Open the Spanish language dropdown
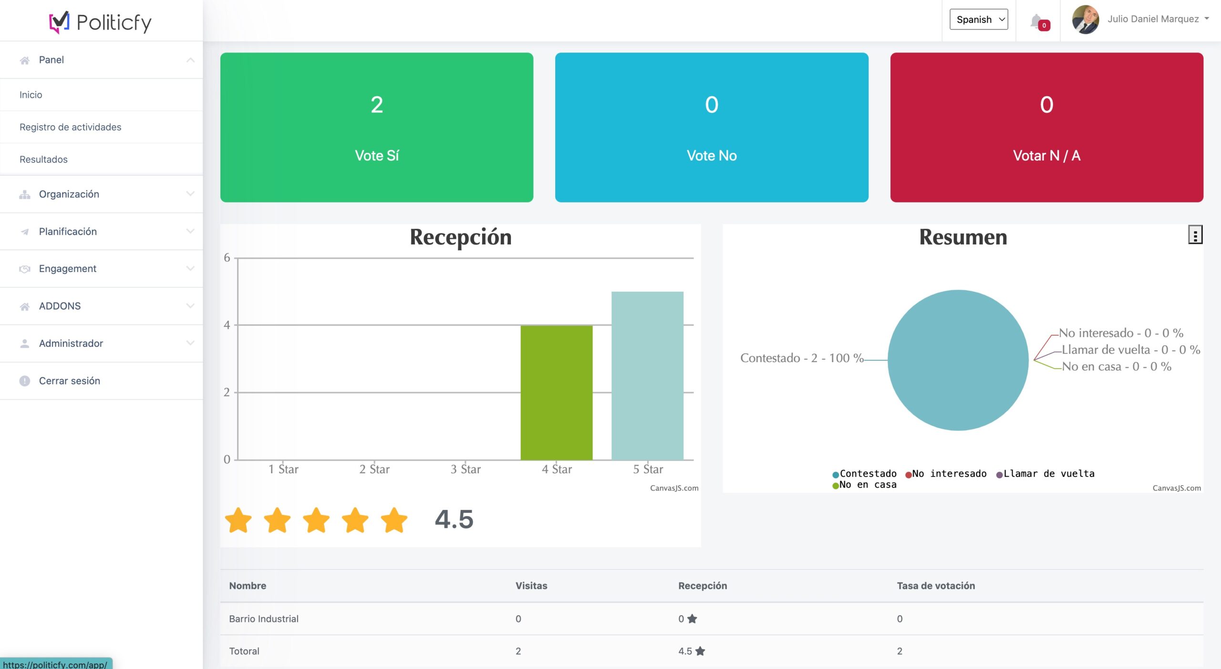This screenshot has height=669, width=1221. (x=979, y=19)
